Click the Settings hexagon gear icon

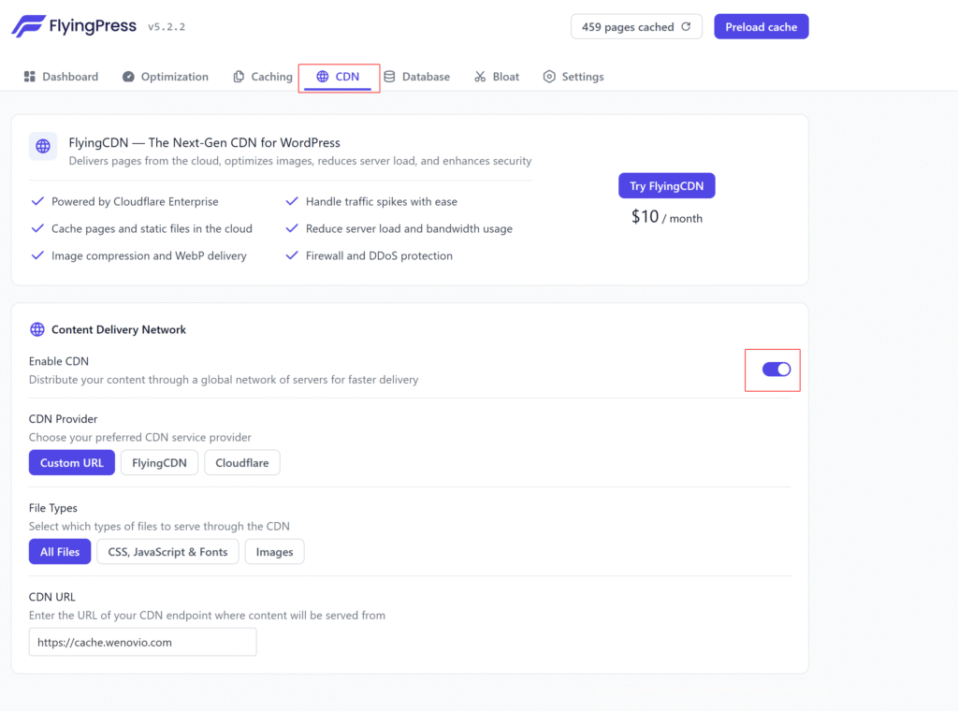click(x=549, y=77)
